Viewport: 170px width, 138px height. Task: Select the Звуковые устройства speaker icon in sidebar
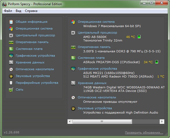click(11, 76)
